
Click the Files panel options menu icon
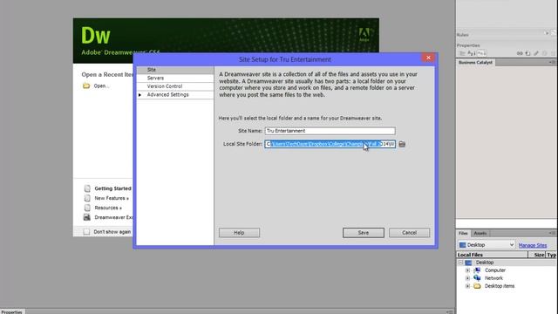(x=552, y=233)
